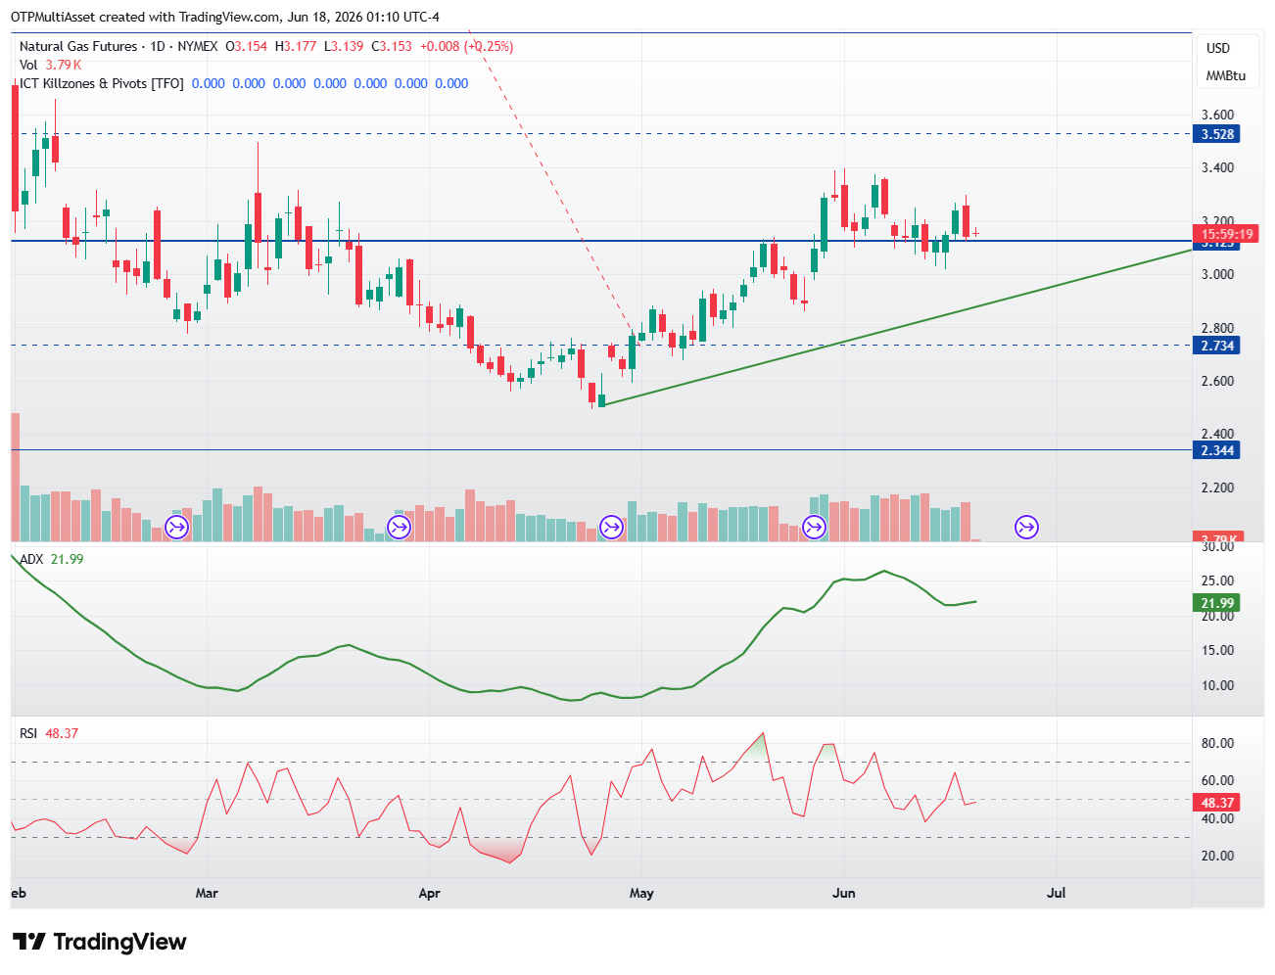Click the Vol indicator legend
1275x975 pixels.
tap(28, 65)
